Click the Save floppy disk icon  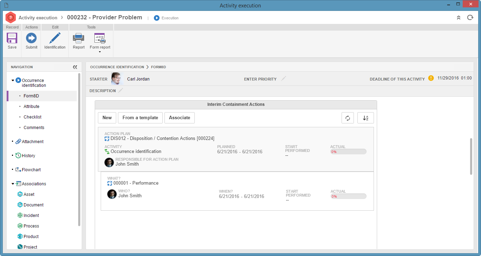click(x=12, y=38)
